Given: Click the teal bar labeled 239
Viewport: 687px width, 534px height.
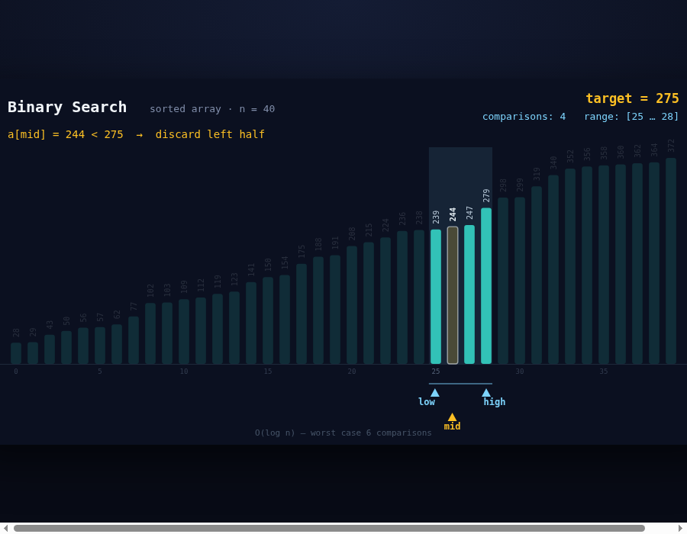Looking at the screenshot, I should (x=436, y=296).
